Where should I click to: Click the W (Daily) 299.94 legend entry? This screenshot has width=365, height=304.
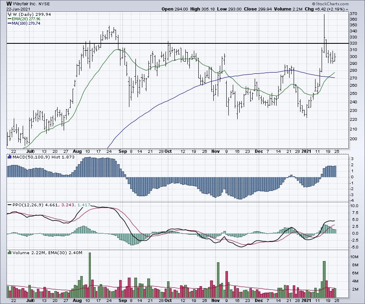(31, 14)
